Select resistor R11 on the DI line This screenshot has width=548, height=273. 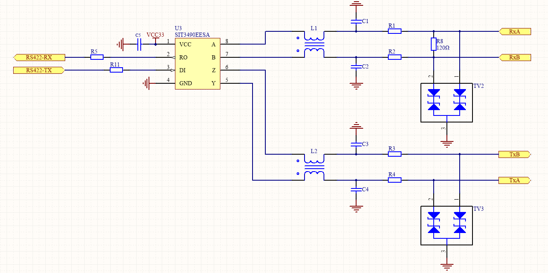pos(116,71)
